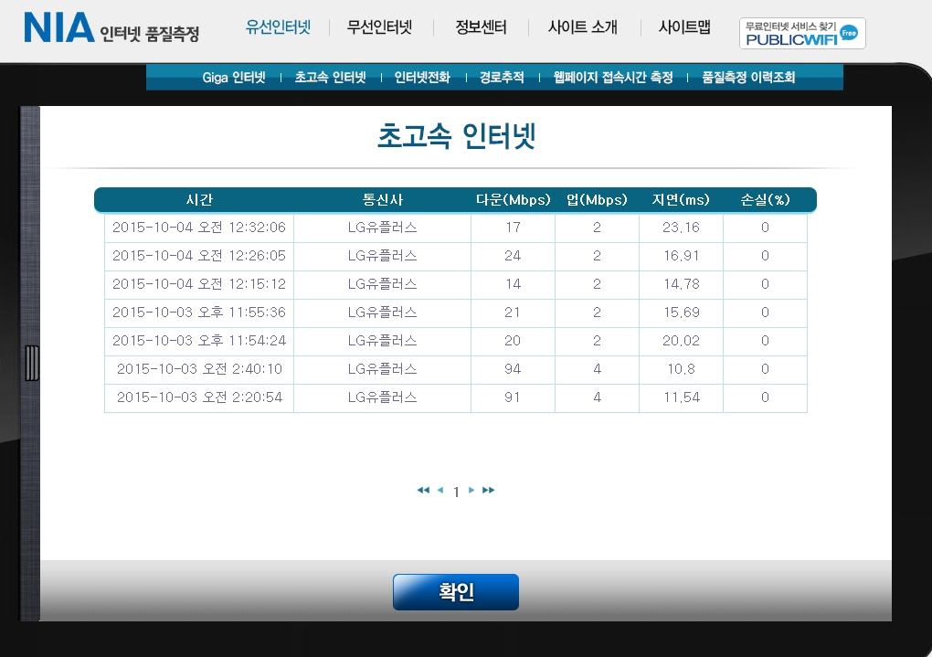The height and width of the screenshot is (657, 932).
Task: Select the 2015-10-03 오전 2:40:10 row time
Action: click(199, 369)
